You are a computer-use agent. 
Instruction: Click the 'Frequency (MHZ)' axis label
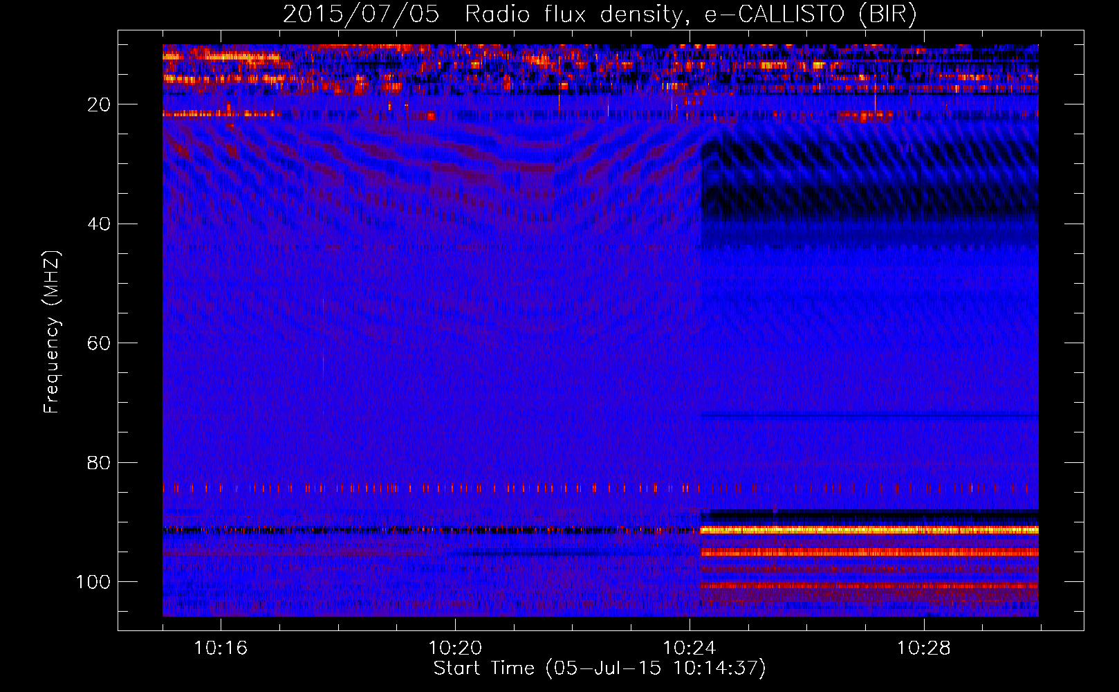(x=52, y=332)
